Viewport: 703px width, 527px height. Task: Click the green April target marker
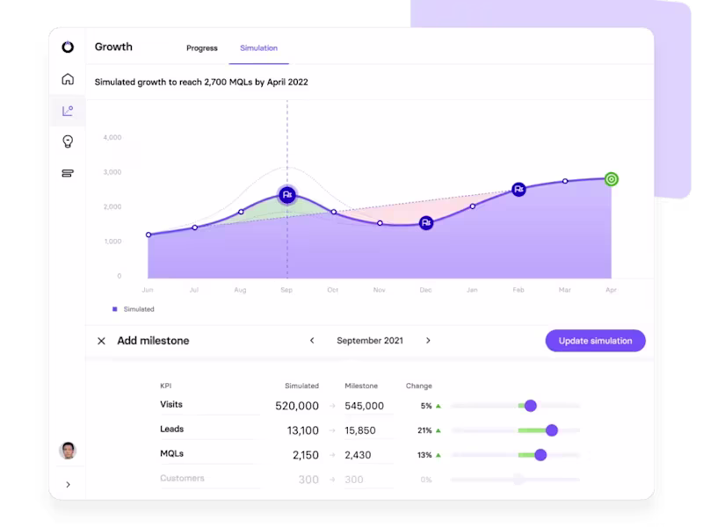coord(611,179)
